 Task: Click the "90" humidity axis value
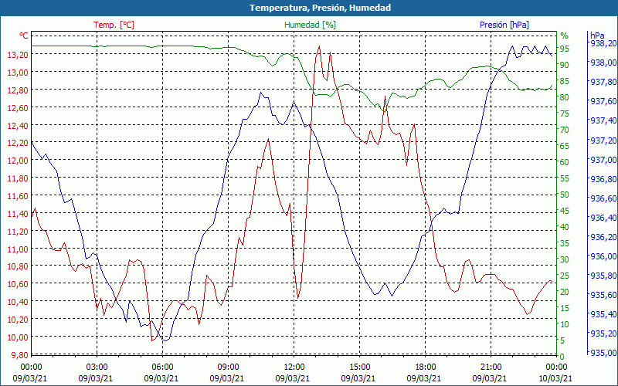click(565, 65)
